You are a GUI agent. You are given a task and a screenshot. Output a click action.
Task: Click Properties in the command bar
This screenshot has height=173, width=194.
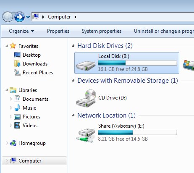point(58,31)
